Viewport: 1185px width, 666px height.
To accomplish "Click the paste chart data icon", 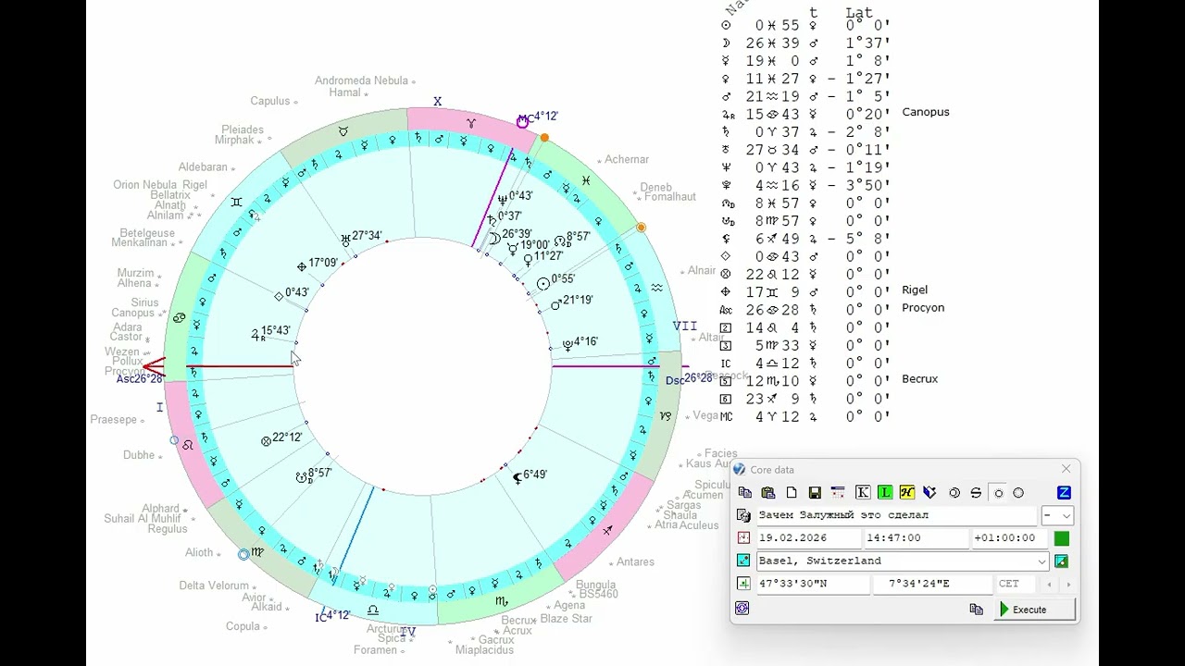I will pos(768,493).
